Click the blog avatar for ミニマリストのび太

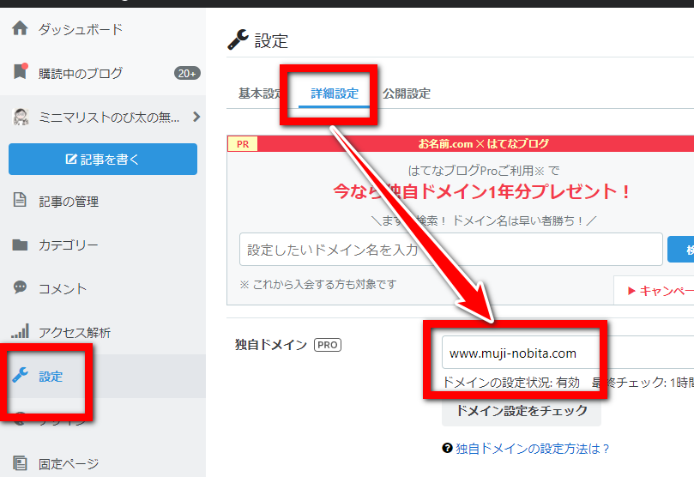point(21,117)
